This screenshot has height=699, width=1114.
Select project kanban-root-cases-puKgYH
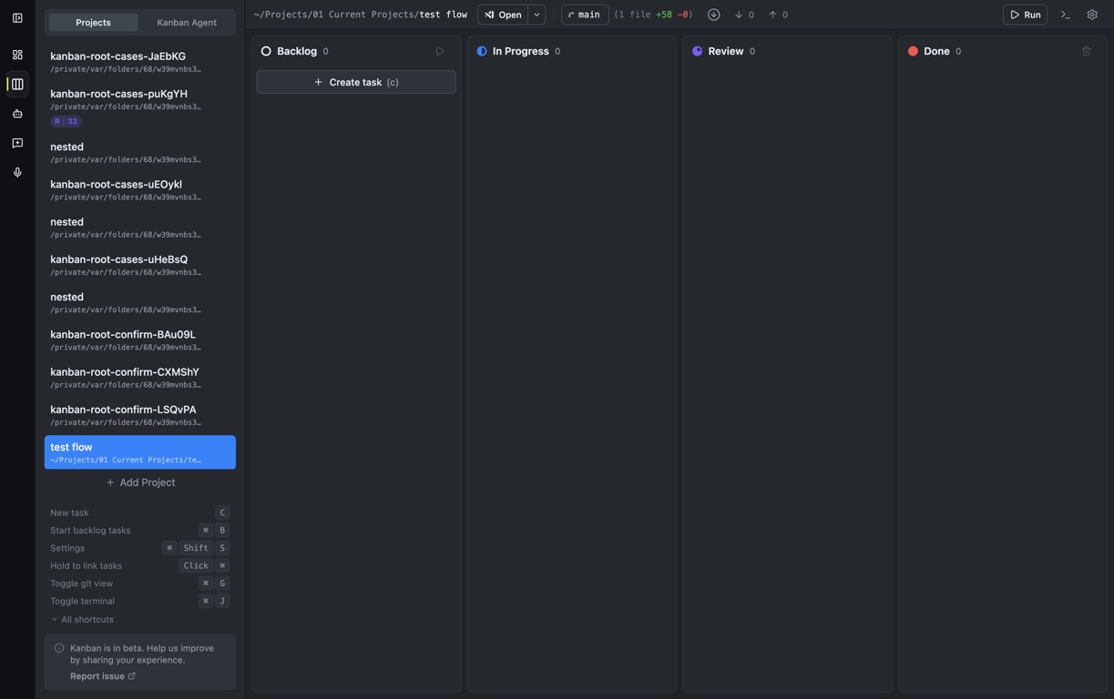click(140, 107)
